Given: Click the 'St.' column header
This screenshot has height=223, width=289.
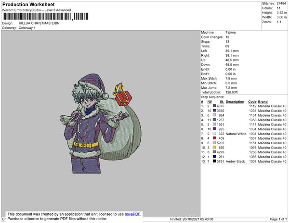Looking at the screenshot, I should tap(222, 102).
